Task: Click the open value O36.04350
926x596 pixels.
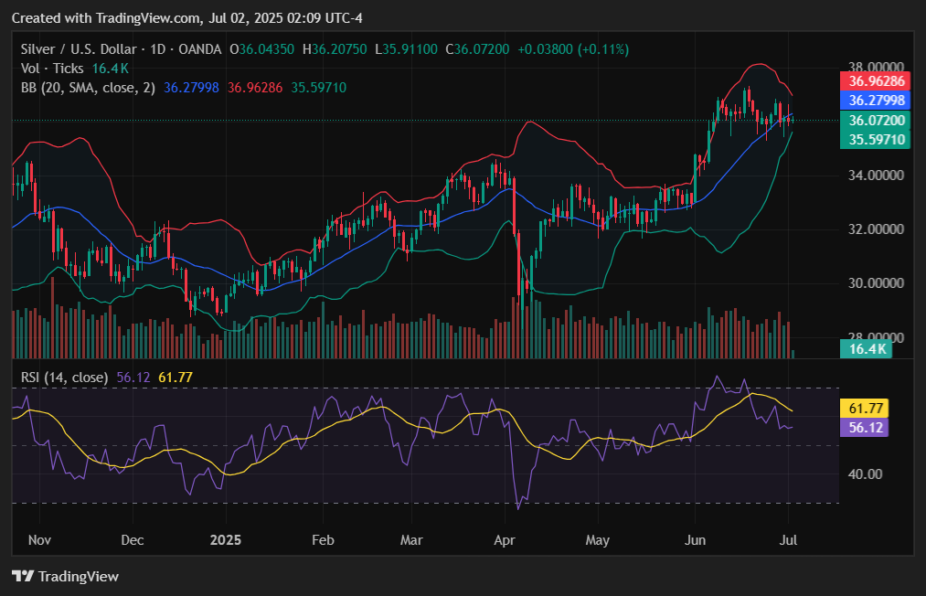Action: tap(261, 49)
